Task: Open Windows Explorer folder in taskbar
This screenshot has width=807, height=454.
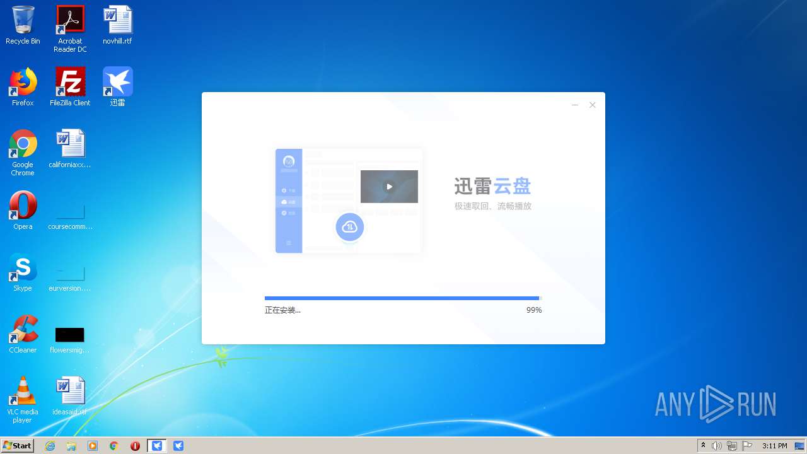Action: 71,446
